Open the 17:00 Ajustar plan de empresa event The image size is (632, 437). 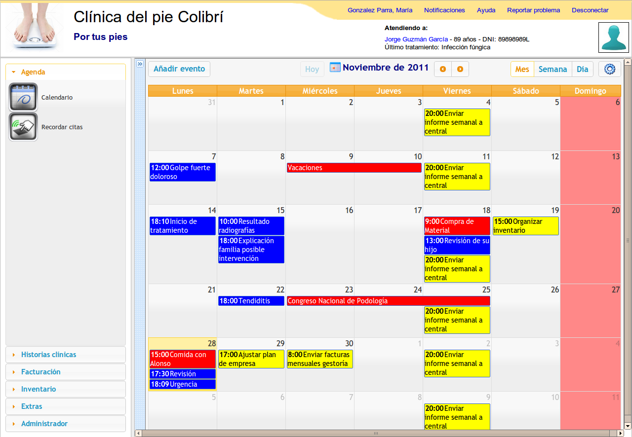tap(251, 359)
